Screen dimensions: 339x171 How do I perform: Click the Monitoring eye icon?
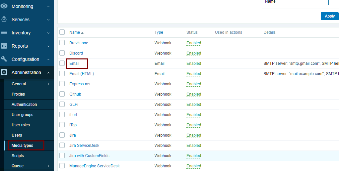coord(4,6)
